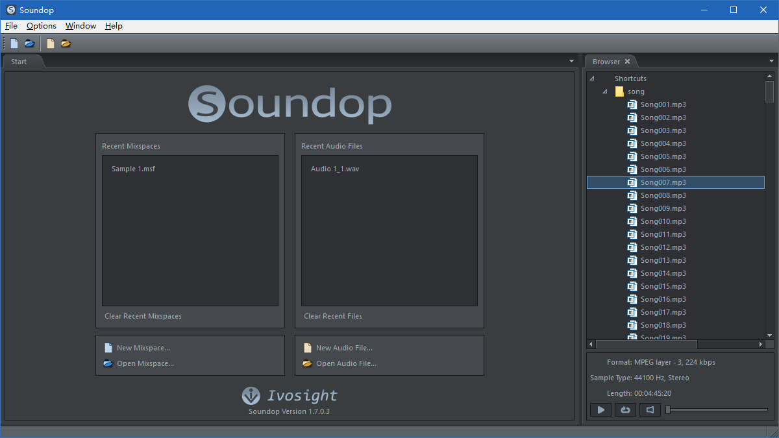Open the Start panel dropdown menu arrow
Screen dimensions: 779x438
[x=571, y=60]
